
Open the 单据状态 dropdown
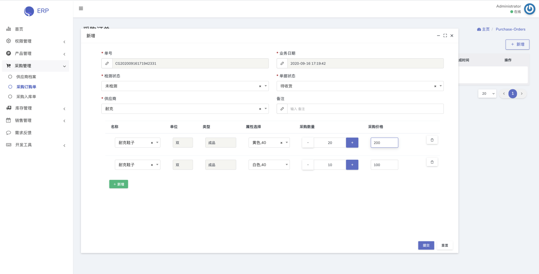click(x=360, y=86)
